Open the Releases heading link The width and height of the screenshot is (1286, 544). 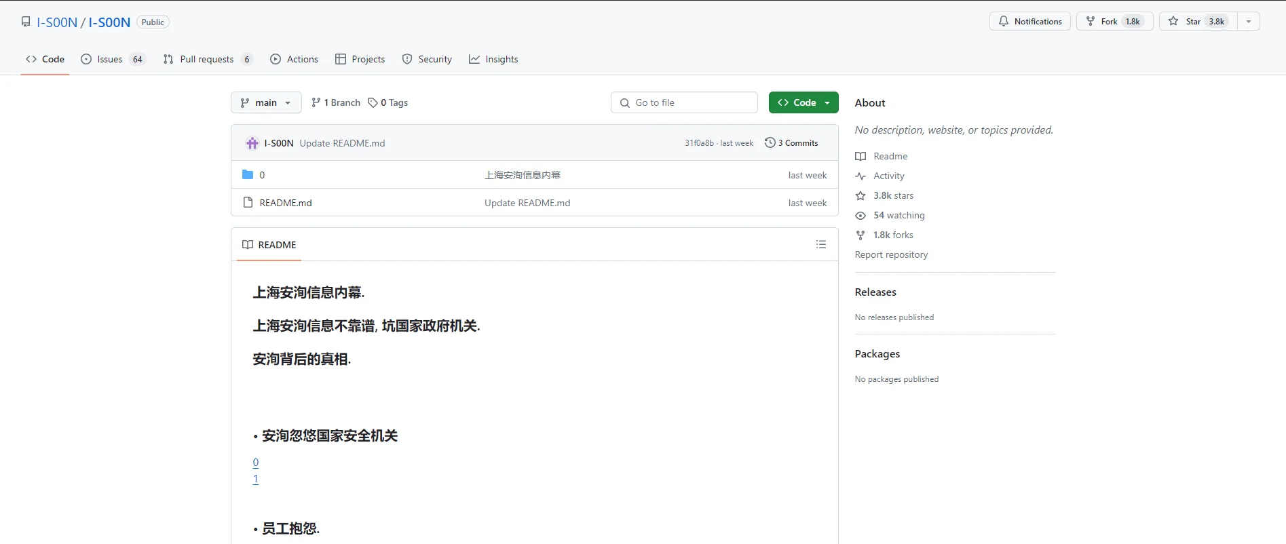click(875, 292)
